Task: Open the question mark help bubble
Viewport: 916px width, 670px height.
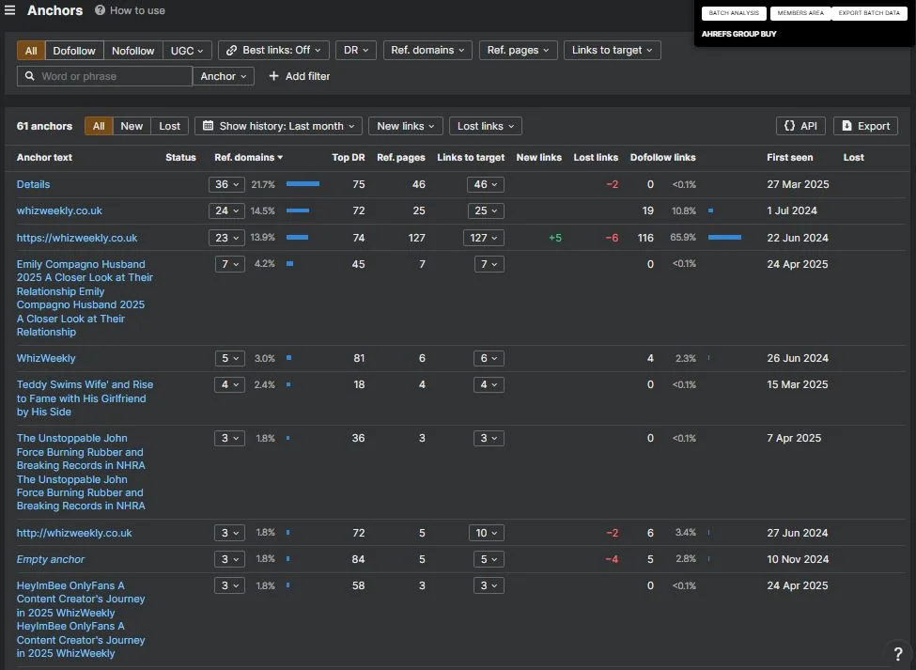Action: [898, 654]
